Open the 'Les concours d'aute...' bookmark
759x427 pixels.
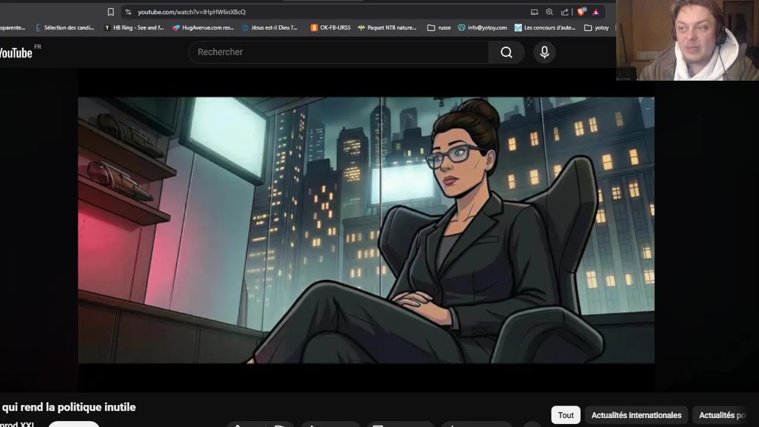tap(545, 27)
